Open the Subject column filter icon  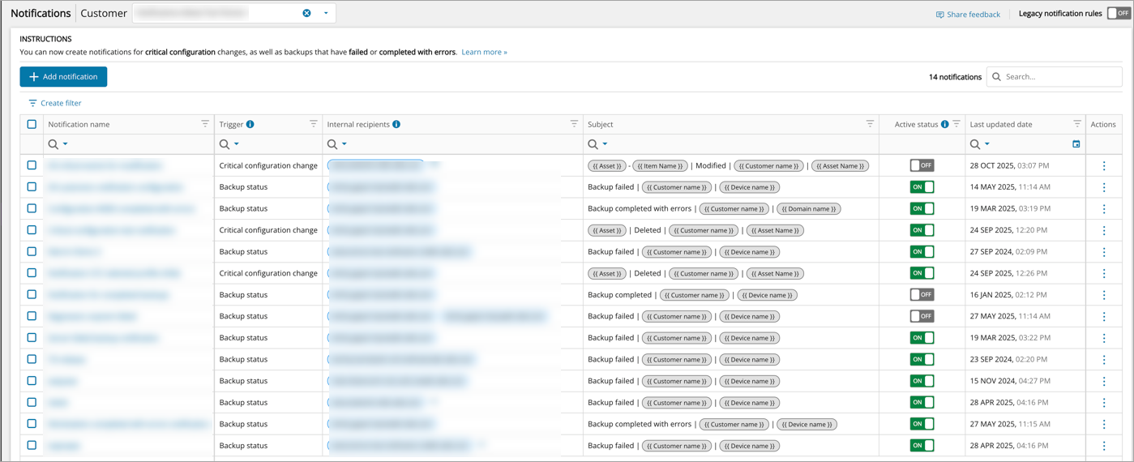870,124
